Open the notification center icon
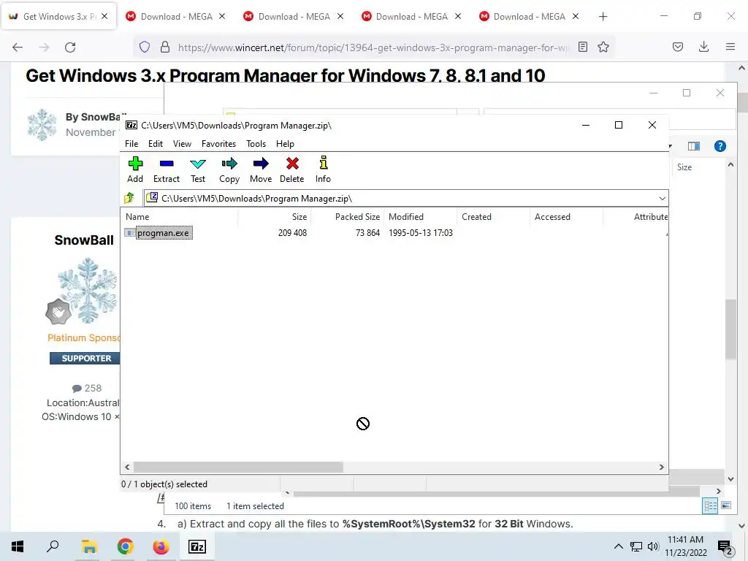748x561 pixels. (x=725, y=547)
